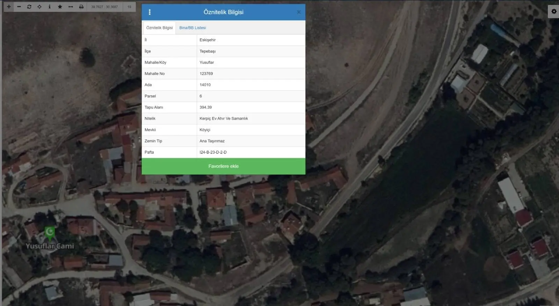This screenshot has height=306, width=559.
Task: Click the zoom in plus icon
Action: 9,7
